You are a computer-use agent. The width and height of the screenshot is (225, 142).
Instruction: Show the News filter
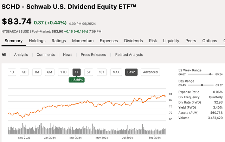click(x=67, y=55)
